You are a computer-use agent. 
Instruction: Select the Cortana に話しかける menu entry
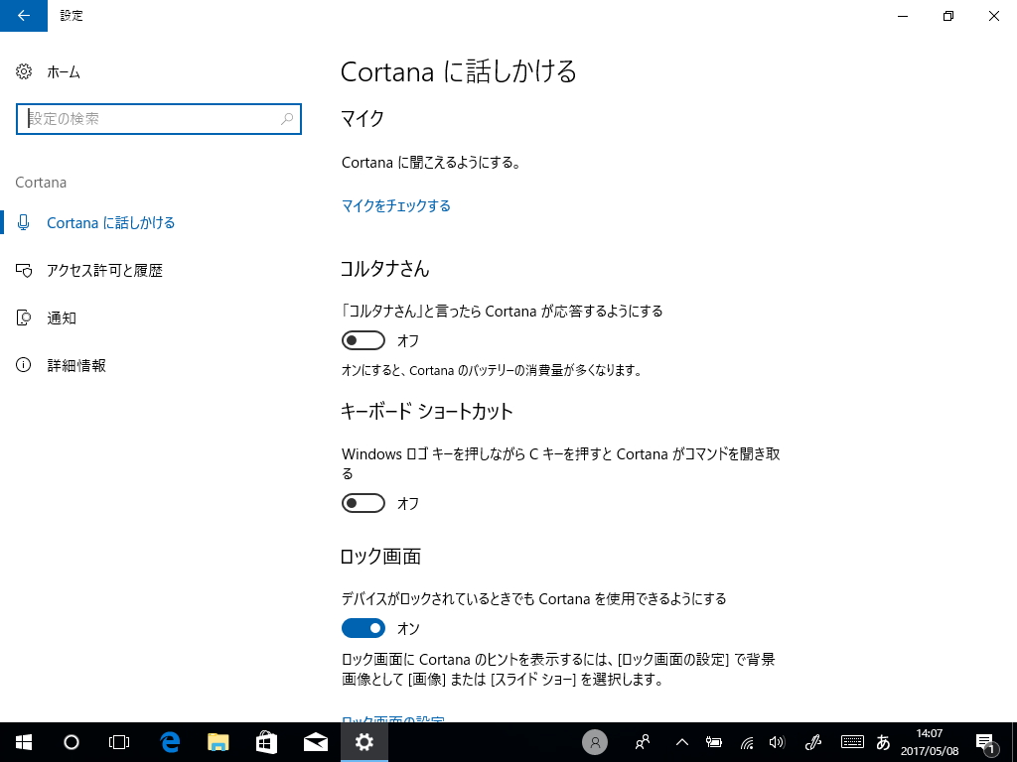point(111,222)
